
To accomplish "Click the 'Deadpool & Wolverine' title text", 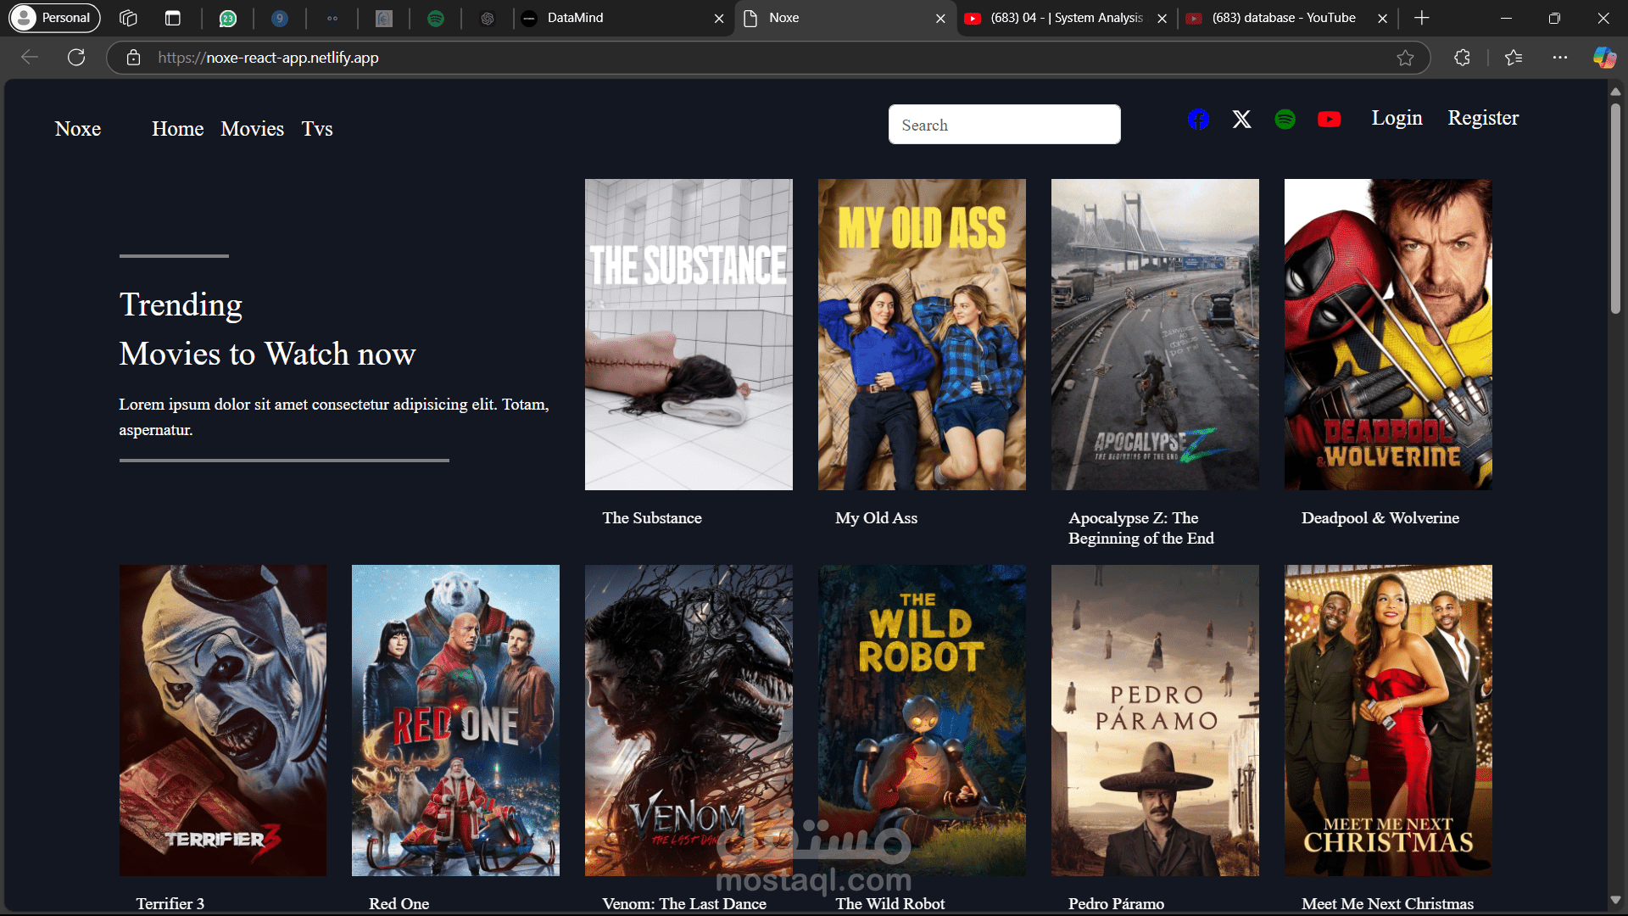I will click(1380, 518).
